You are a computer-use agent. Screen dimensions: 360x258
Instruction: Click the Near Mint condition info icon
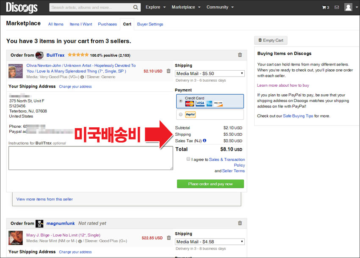[80, 241]
